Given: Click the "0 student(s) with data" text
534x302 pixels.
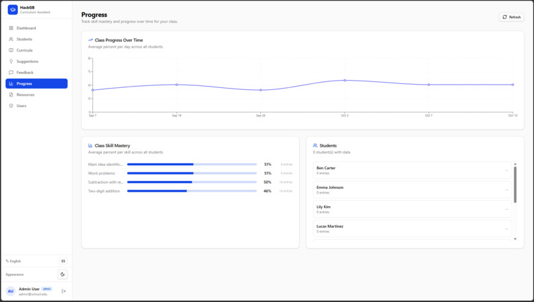Looking at the screenshot, I should pos(331,153).
